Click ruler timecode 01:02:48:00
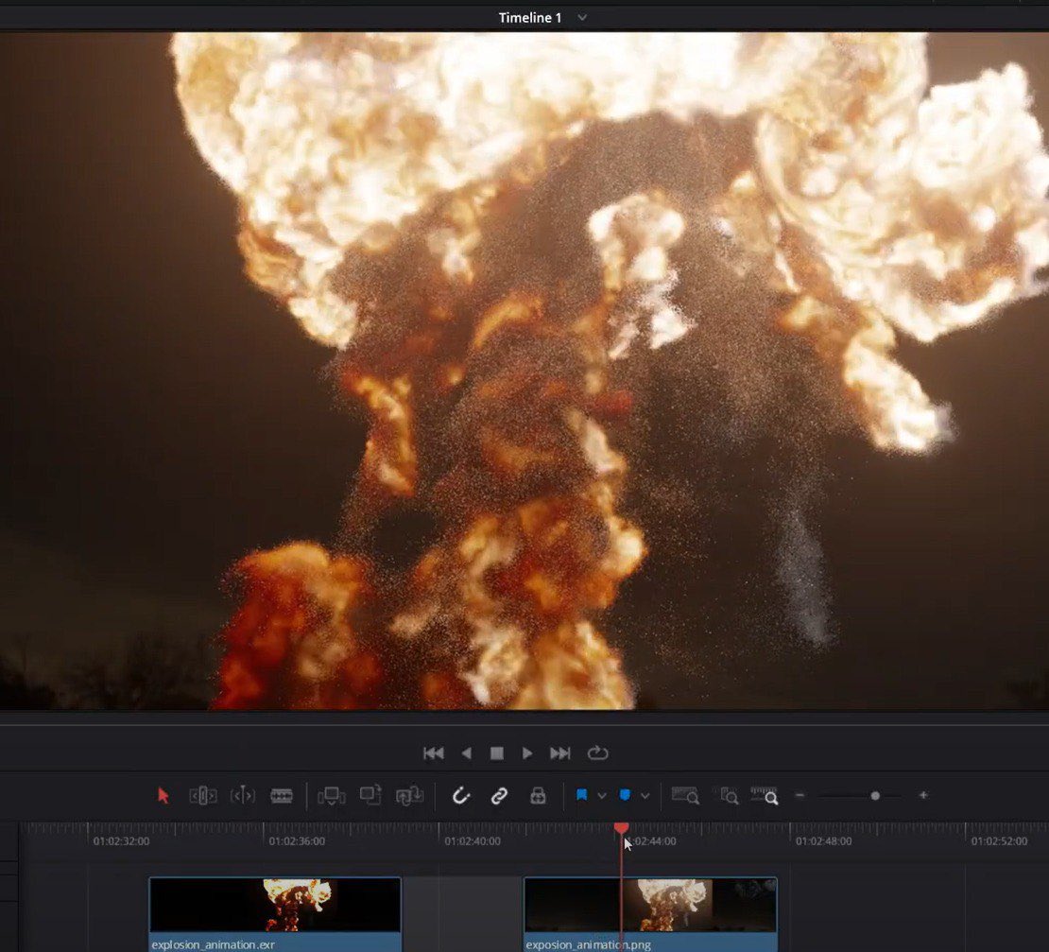Viewport: 1049px width, 952px height. click(x=823, y=841)
